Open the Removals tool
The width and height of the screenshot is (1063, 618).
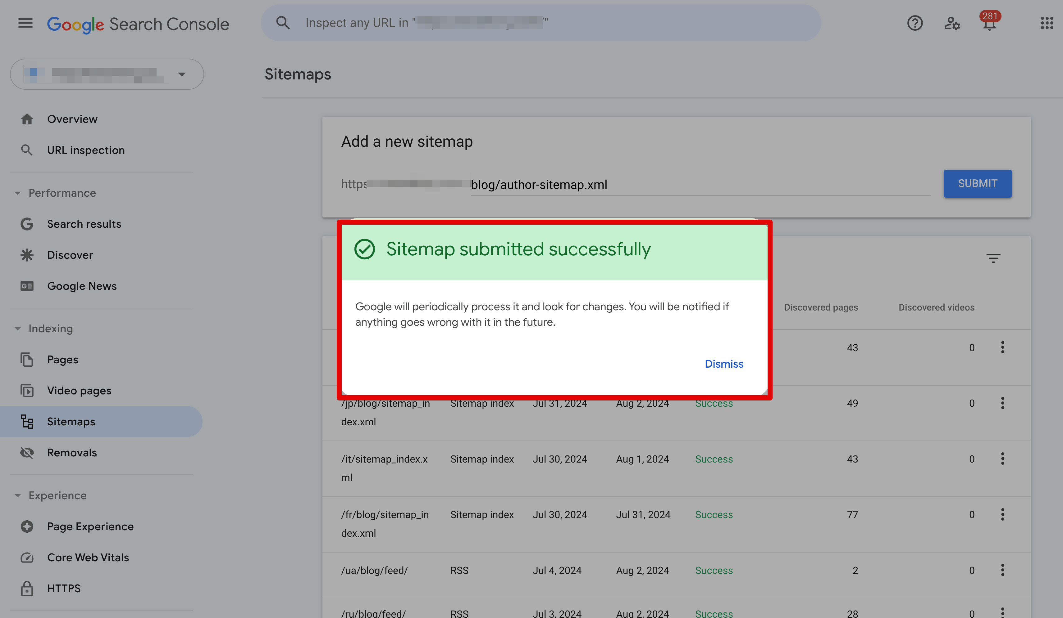pyautogui.click(x=72, y=452)
